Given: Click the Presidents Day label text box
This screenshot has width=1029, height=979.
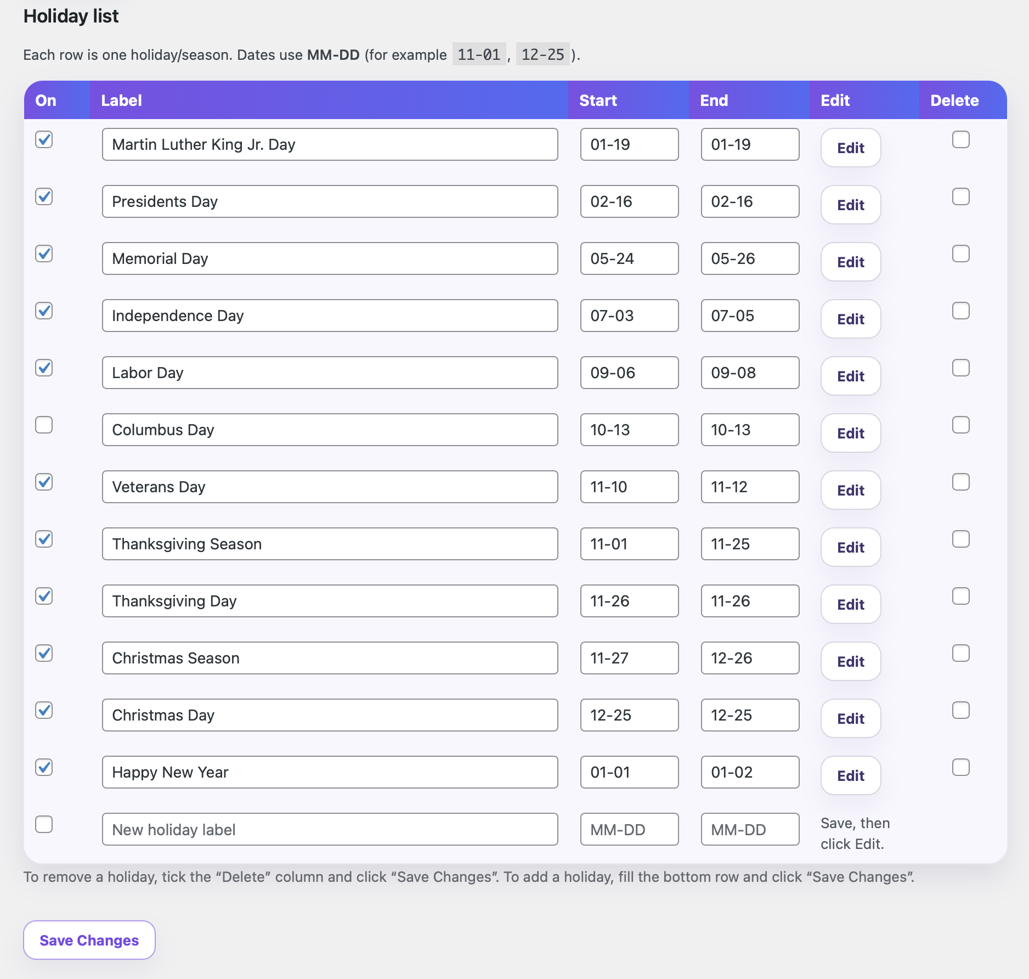Looking at the screenshot, I should pos(330,201).
